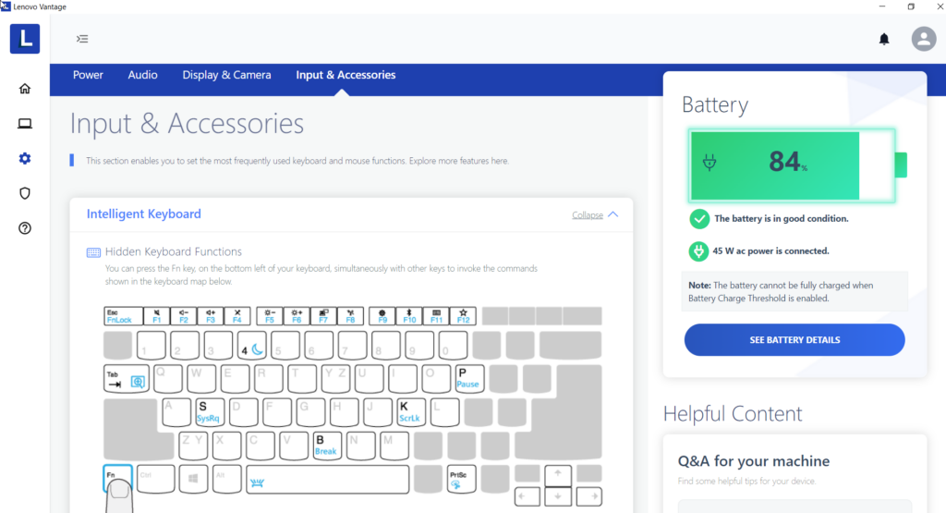
Task: Open the Help question mark icon
Action: coord(25,228)
